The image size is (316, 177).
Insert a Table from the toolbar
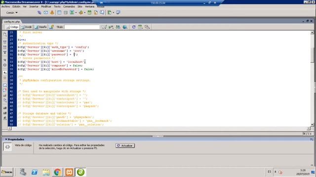(x=59, y=12)
